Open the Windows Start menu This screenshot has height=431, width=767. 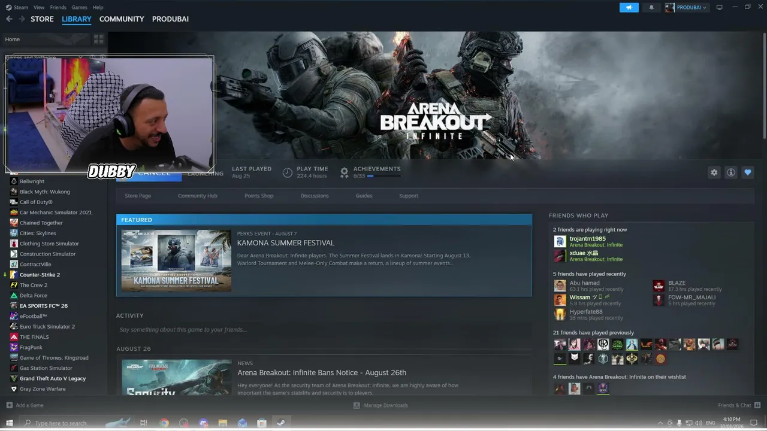point(9,423)
